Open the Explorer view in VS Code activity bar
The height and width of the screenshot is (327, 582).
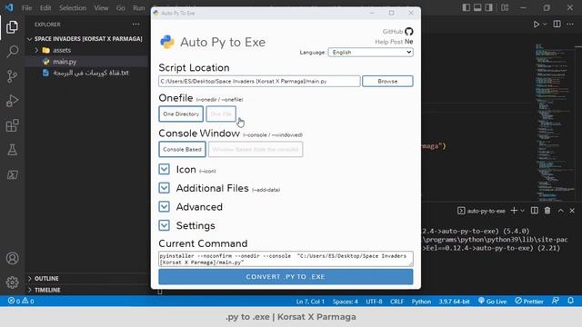(x=12, y=27)
